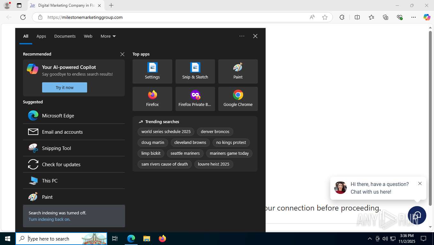Open Snipping Tool in the Suggested list
Viewport: 434px width, 245px height.
coord(74,148)
